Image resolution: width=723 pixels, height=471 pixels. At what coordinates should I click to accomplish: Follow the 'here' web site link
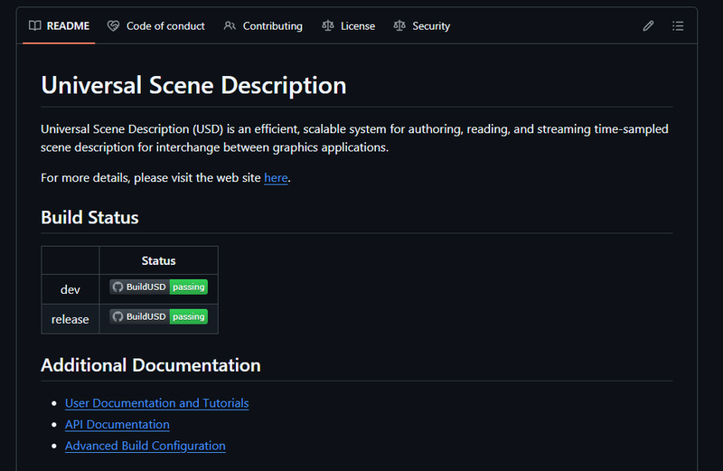click(276, 178)
